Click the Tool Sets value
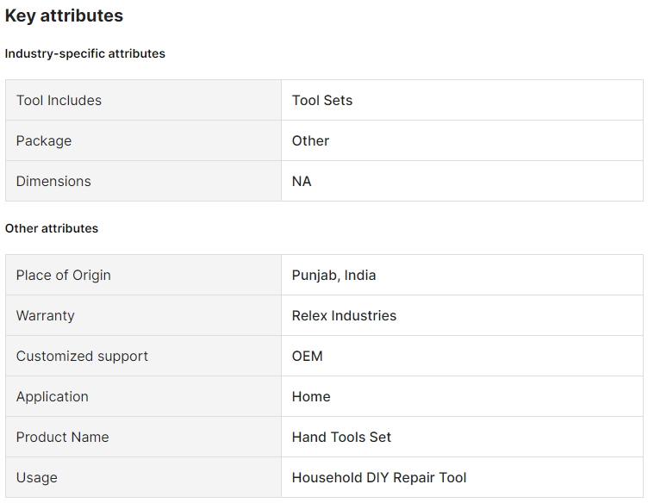The height and width of the screenshot is (503, 648). 322,100
